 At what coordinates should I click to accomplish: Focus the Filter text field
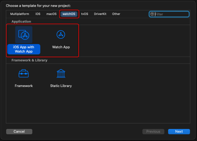[x=171, y=14]
